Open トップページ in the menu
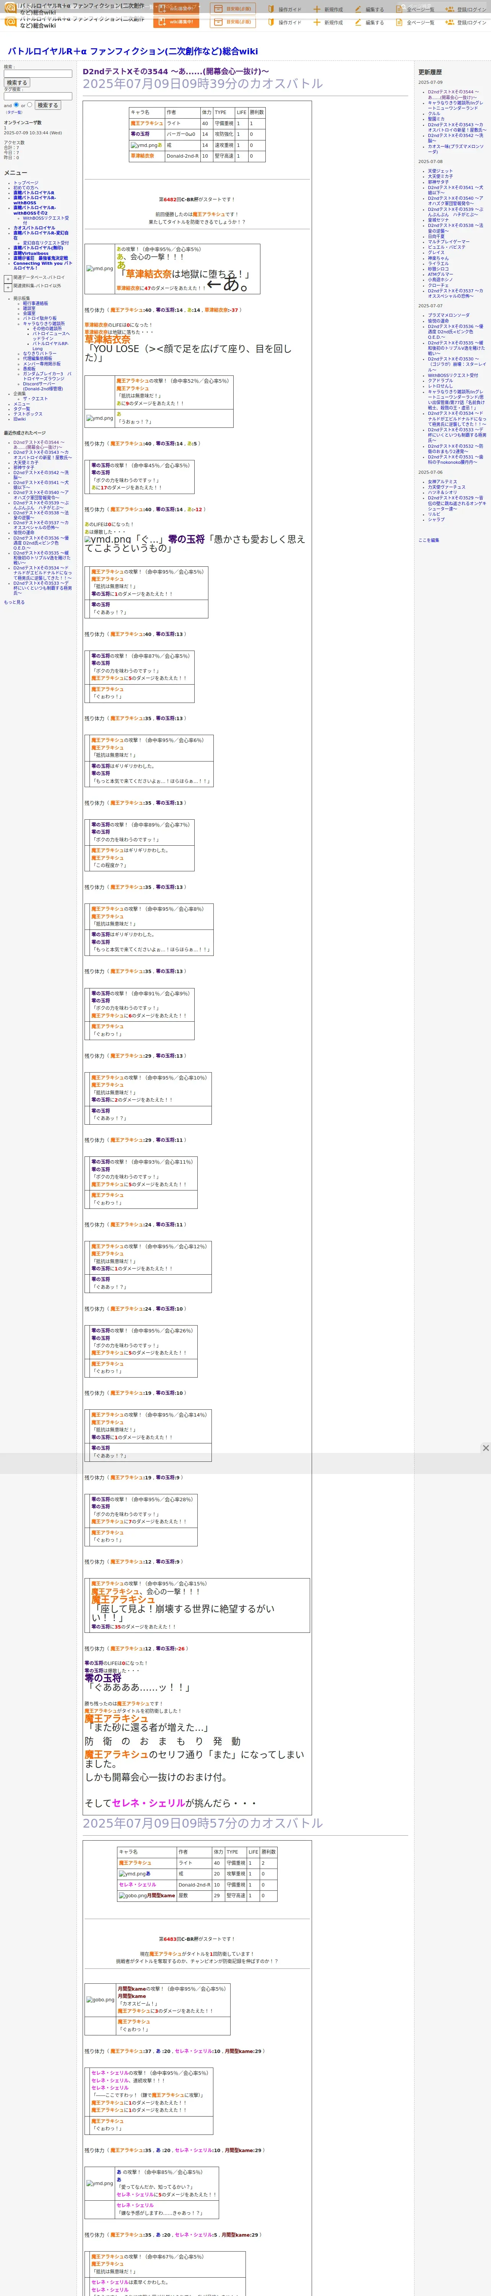Screen dimensions: 491x2296 tap(26, 183)
